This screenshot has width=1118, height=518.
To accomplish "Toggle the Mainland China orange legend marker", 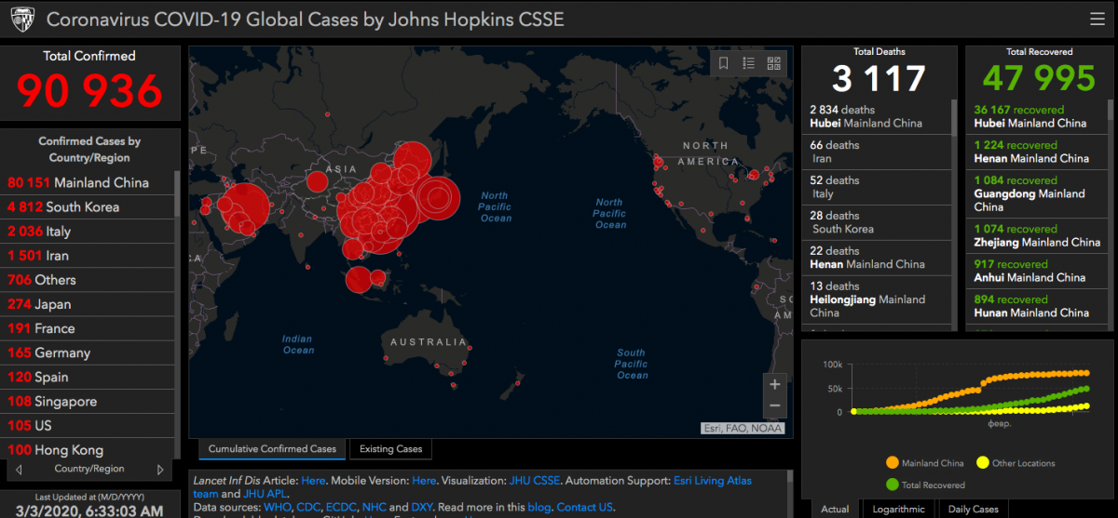I will (893, 462).
